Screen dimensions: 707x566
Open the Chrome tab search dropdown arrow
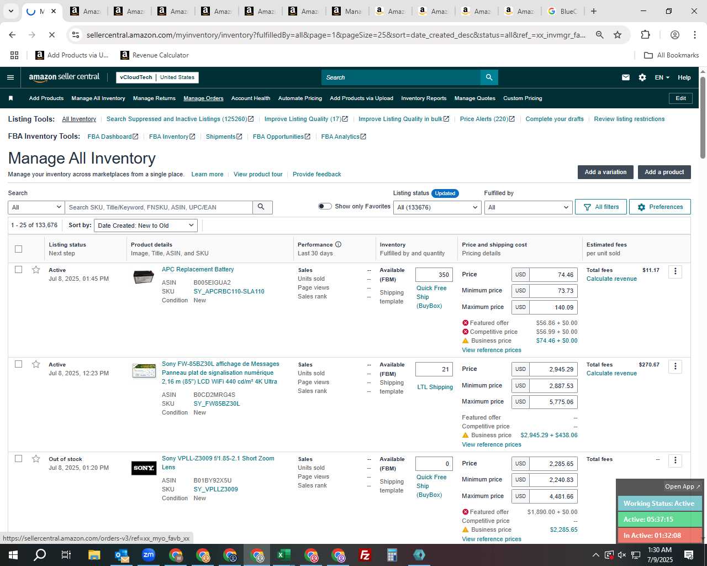(x=11, y=11)
